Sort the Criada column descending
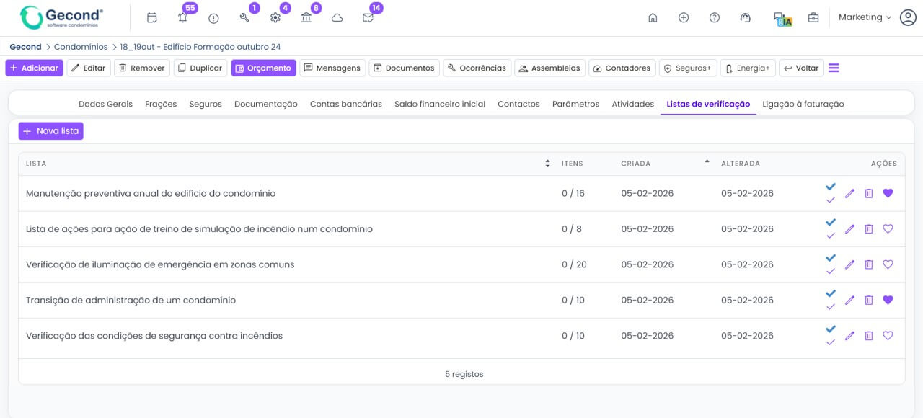This screenshot has width=923, height=418. [x=705, y=163]
